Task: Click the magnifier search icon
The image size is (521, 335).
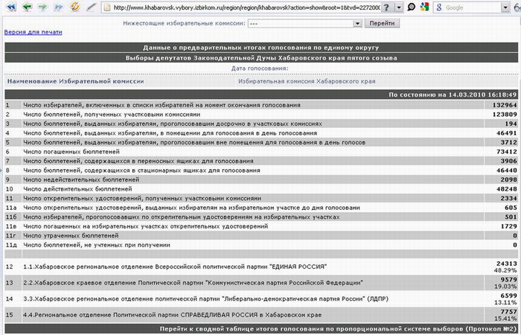Action: (412, 7)
